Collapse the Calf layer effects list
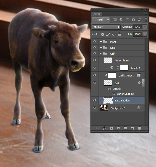The image size is (156, 167). [x=143, y=83]
